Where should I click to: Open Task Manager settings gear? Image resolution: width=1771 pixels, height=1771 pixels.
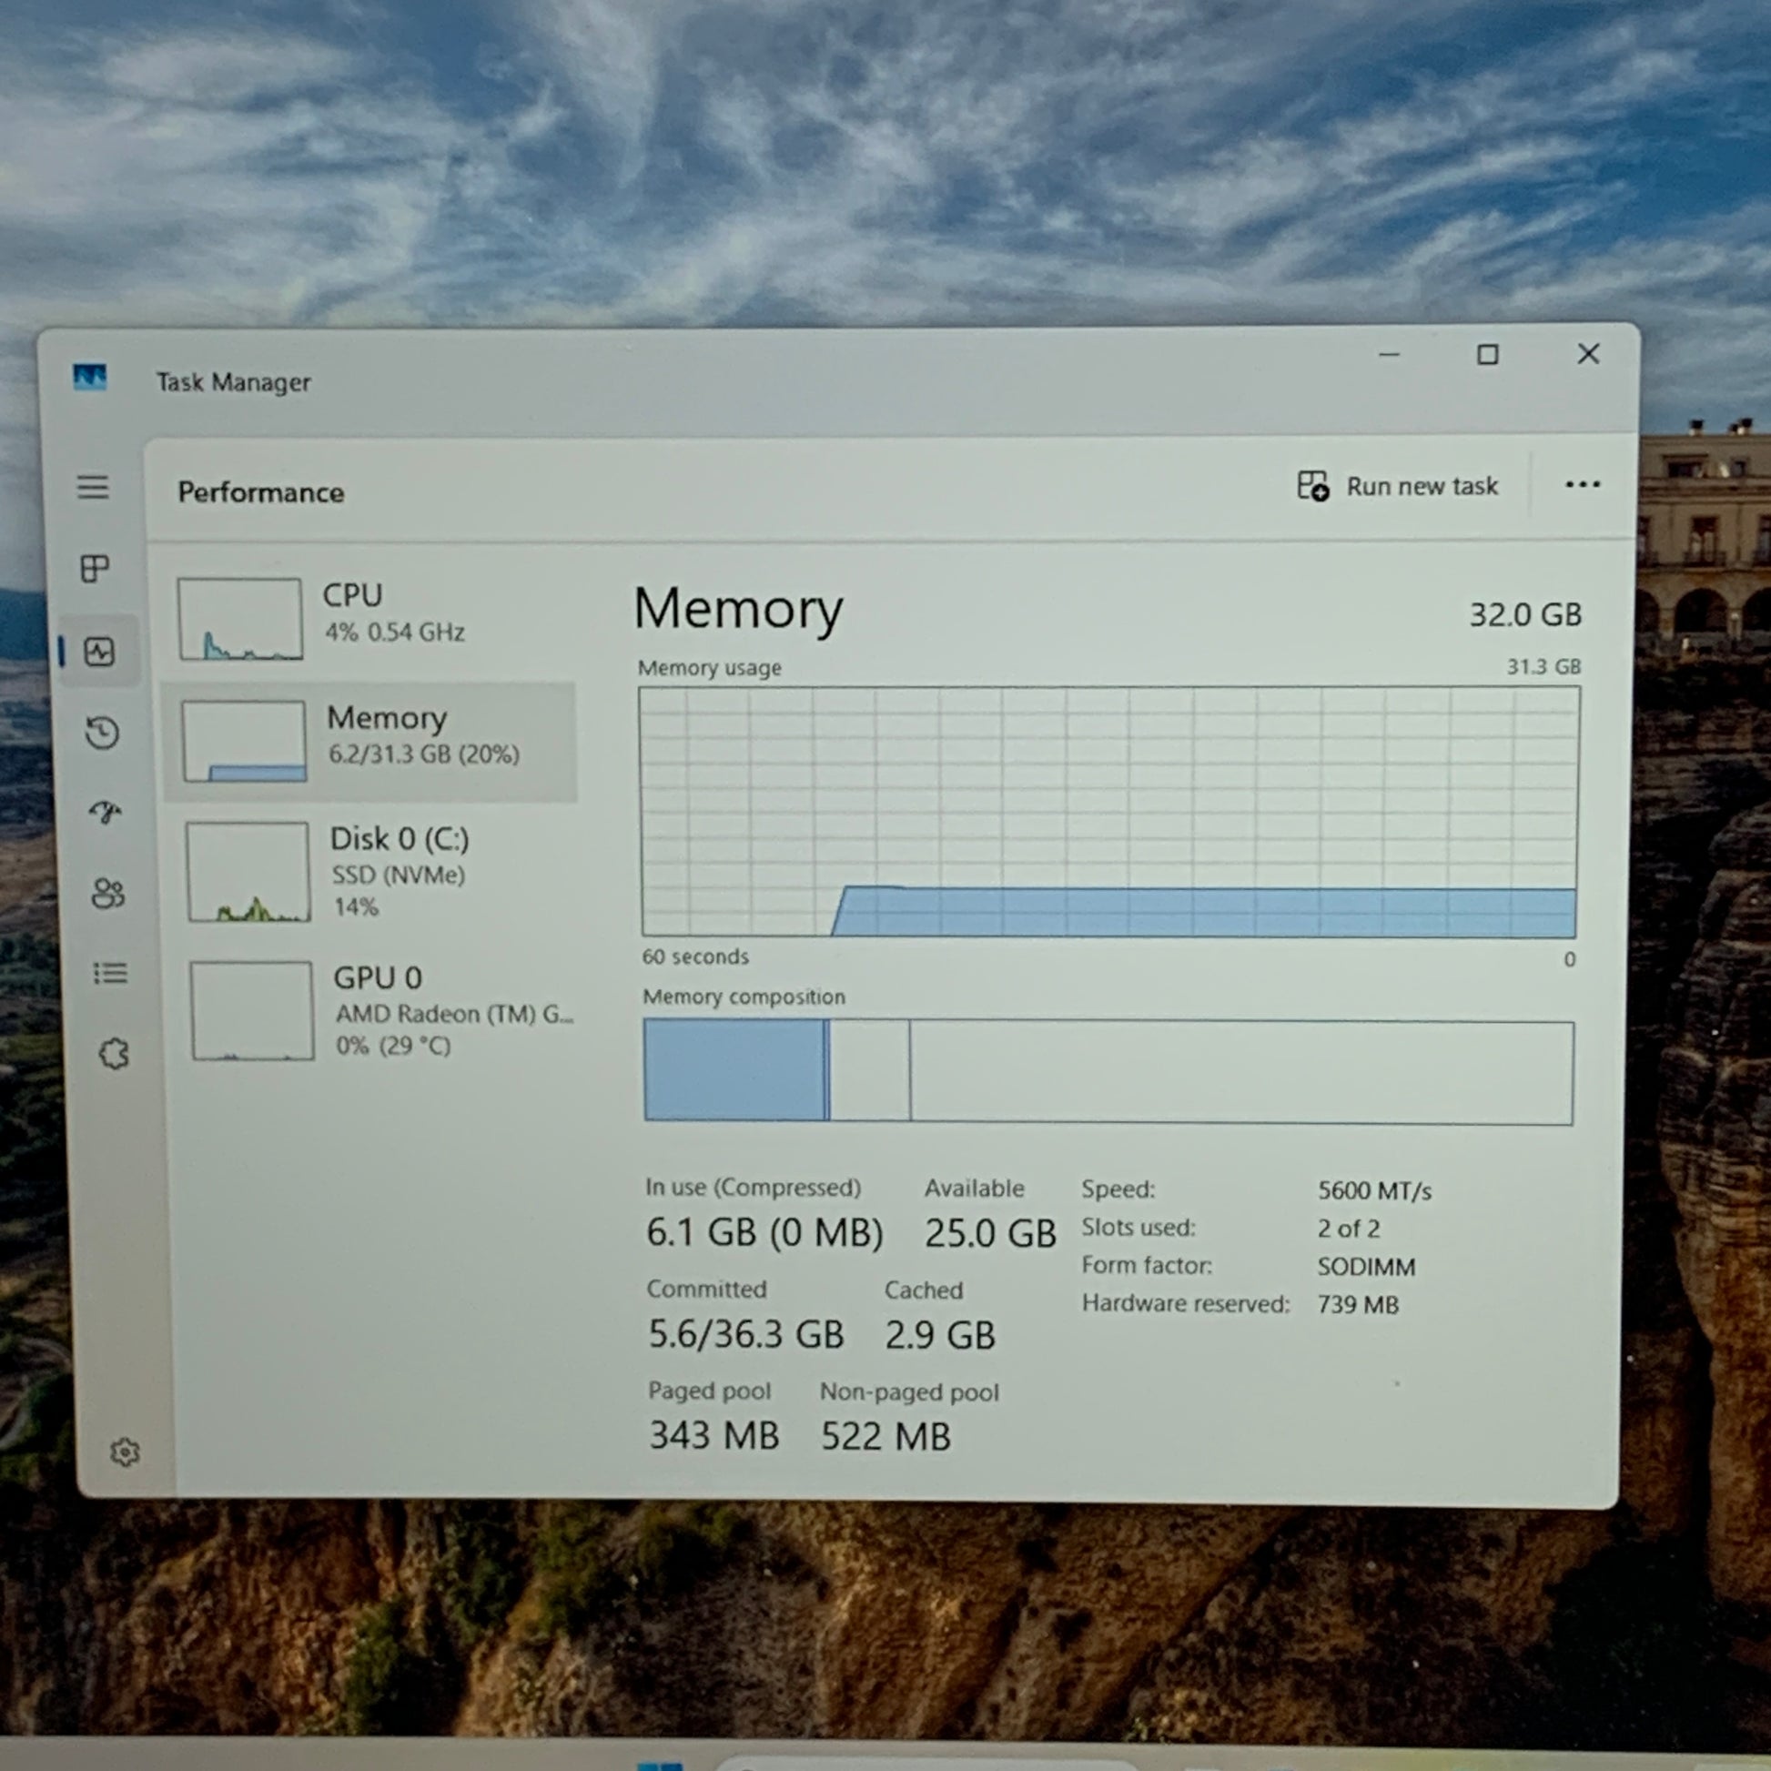tap(125, 1452)
